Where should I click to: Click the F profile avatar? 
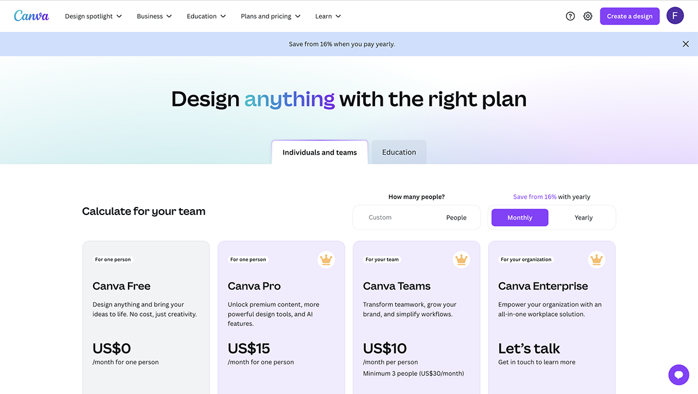[x=675, y=15]
